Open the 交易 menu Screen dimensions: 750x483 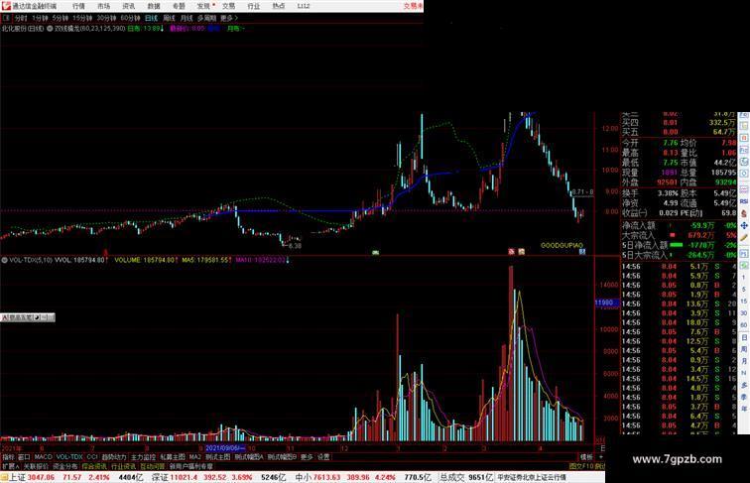point(228,6)
